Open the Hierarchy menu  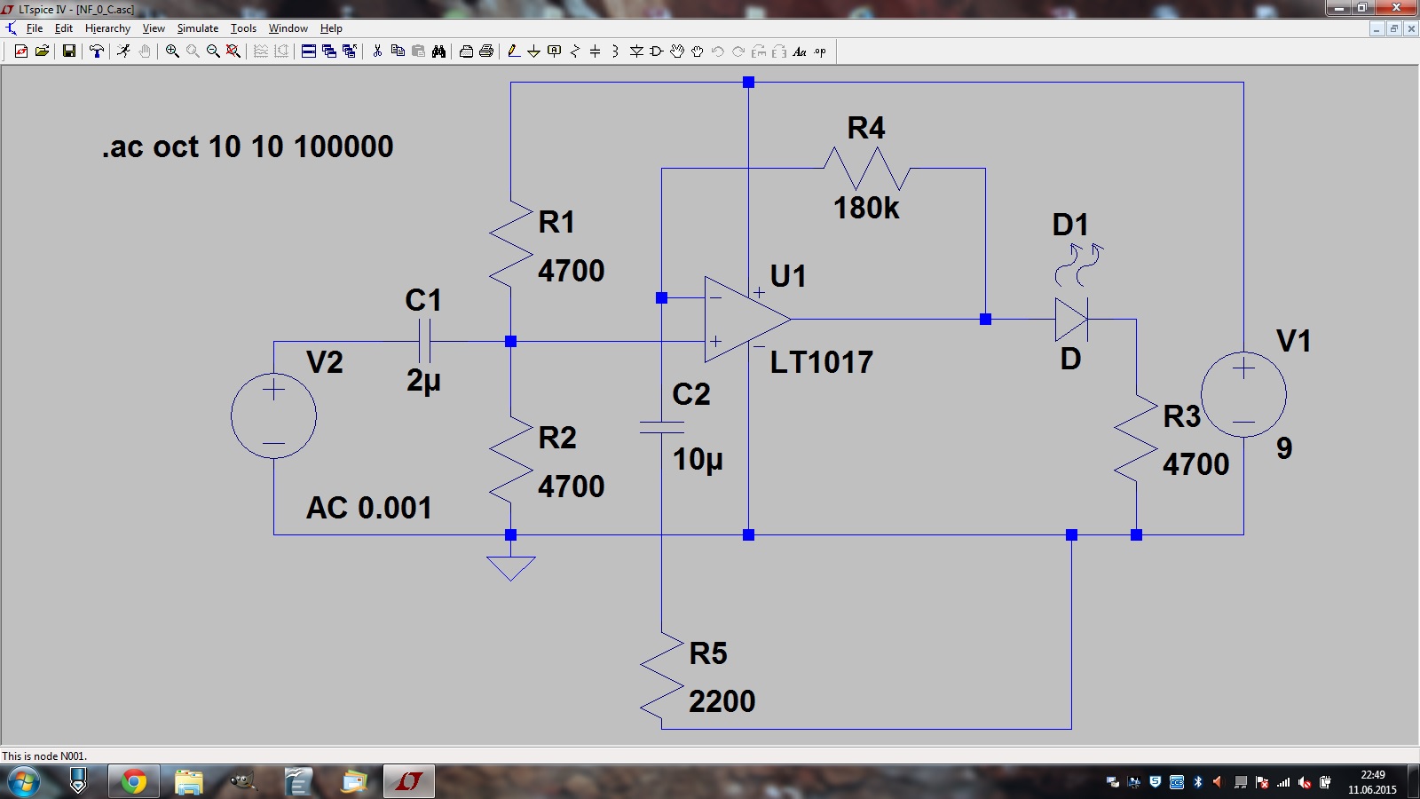pyautogui.click(x=107, y=28)
